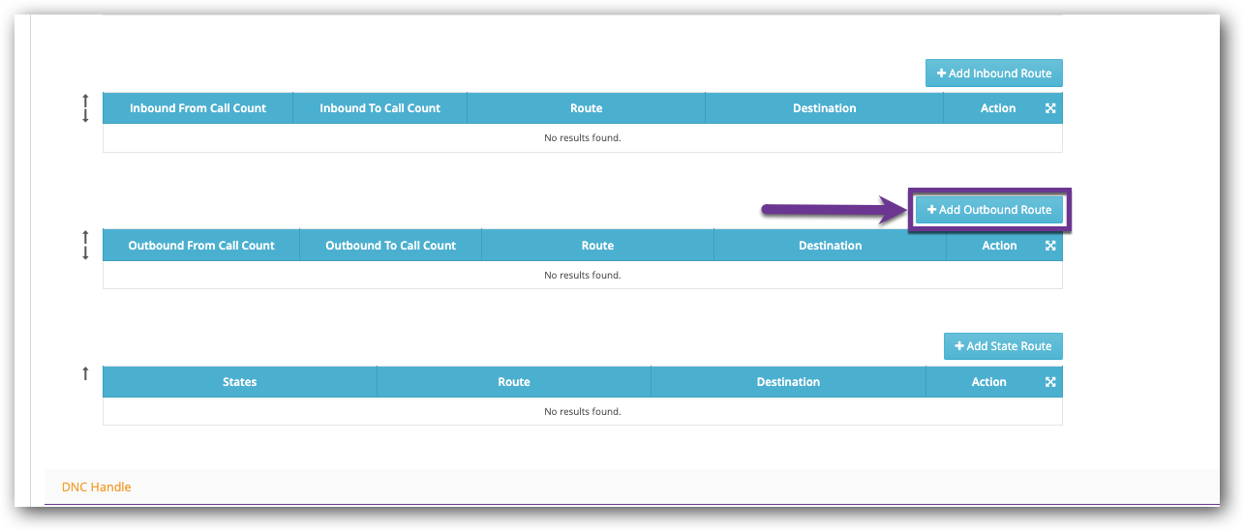Screen dimensions: 1244x531
Task: Expand the inbound routes table fullscreen icon
Action: click(x=1050, y=108)
